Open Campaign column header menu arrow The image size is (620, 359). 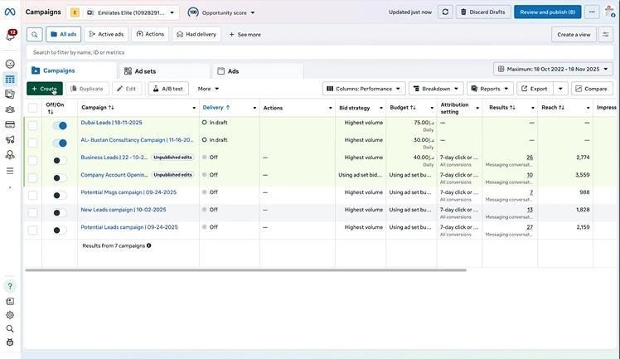click(194, 108)
